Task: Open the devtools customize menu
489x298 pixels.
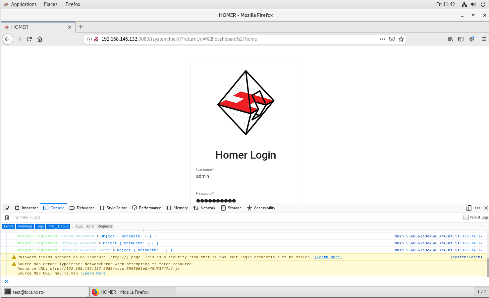Action: [477, 208]
